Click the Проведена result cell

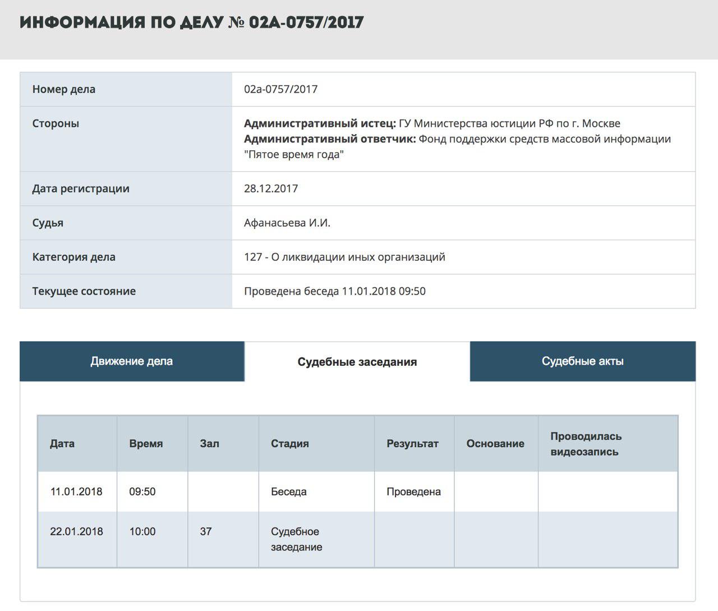click(x=413, y=491)
